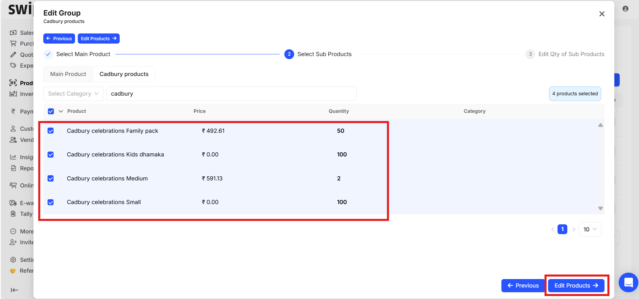Click the Products barcode icon in sidebar
Image resolution: width=639 pixels, height=299 pixels.
click(x=13, y=83)
